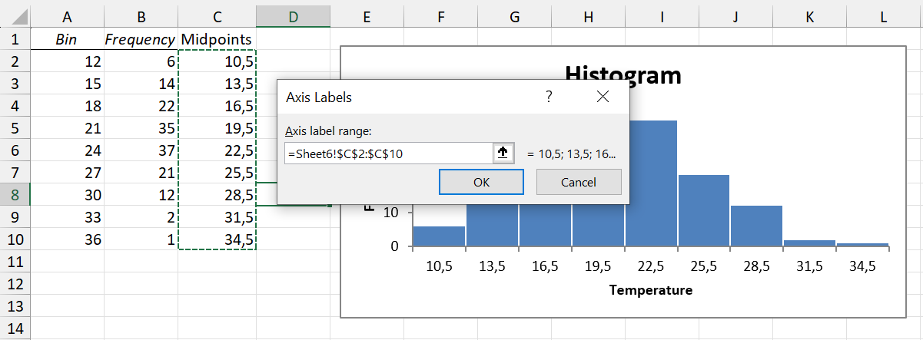Select column C header
Screen dimensions: 923x340
[217, 15]
